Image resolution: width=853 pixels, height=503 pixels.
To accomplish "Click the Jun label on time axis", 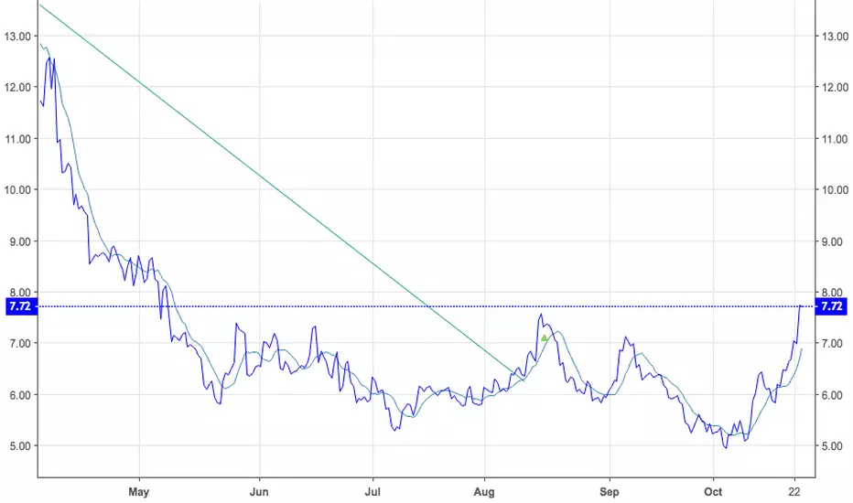I will (x=259, y=492).
